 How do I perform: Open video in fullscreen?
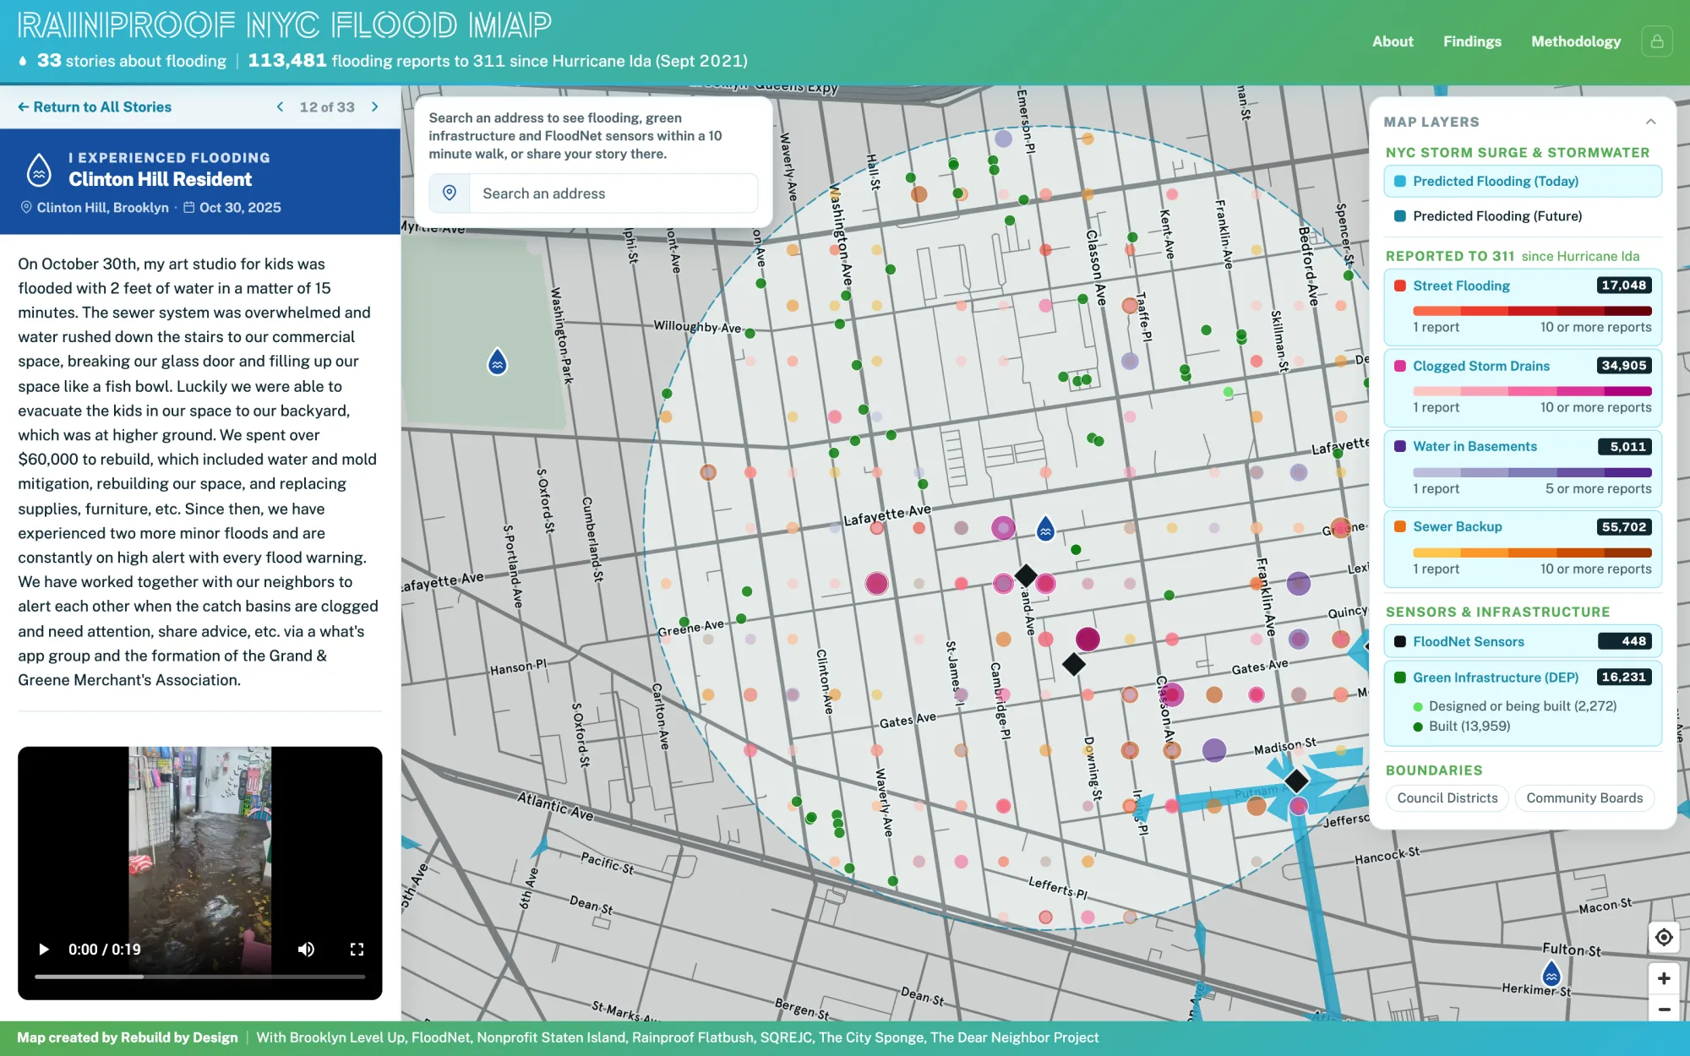tap(357, 950)
